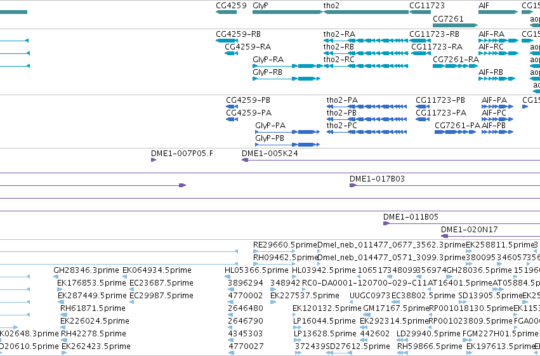Click the tho2-PC protein label
This screenshot has width=540, height=356.
(x=341, y=126)
